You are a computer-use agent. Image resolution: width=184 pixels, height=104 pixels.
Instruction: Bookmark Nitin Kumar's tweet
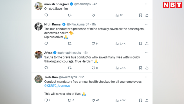click(x=140, y=43)
